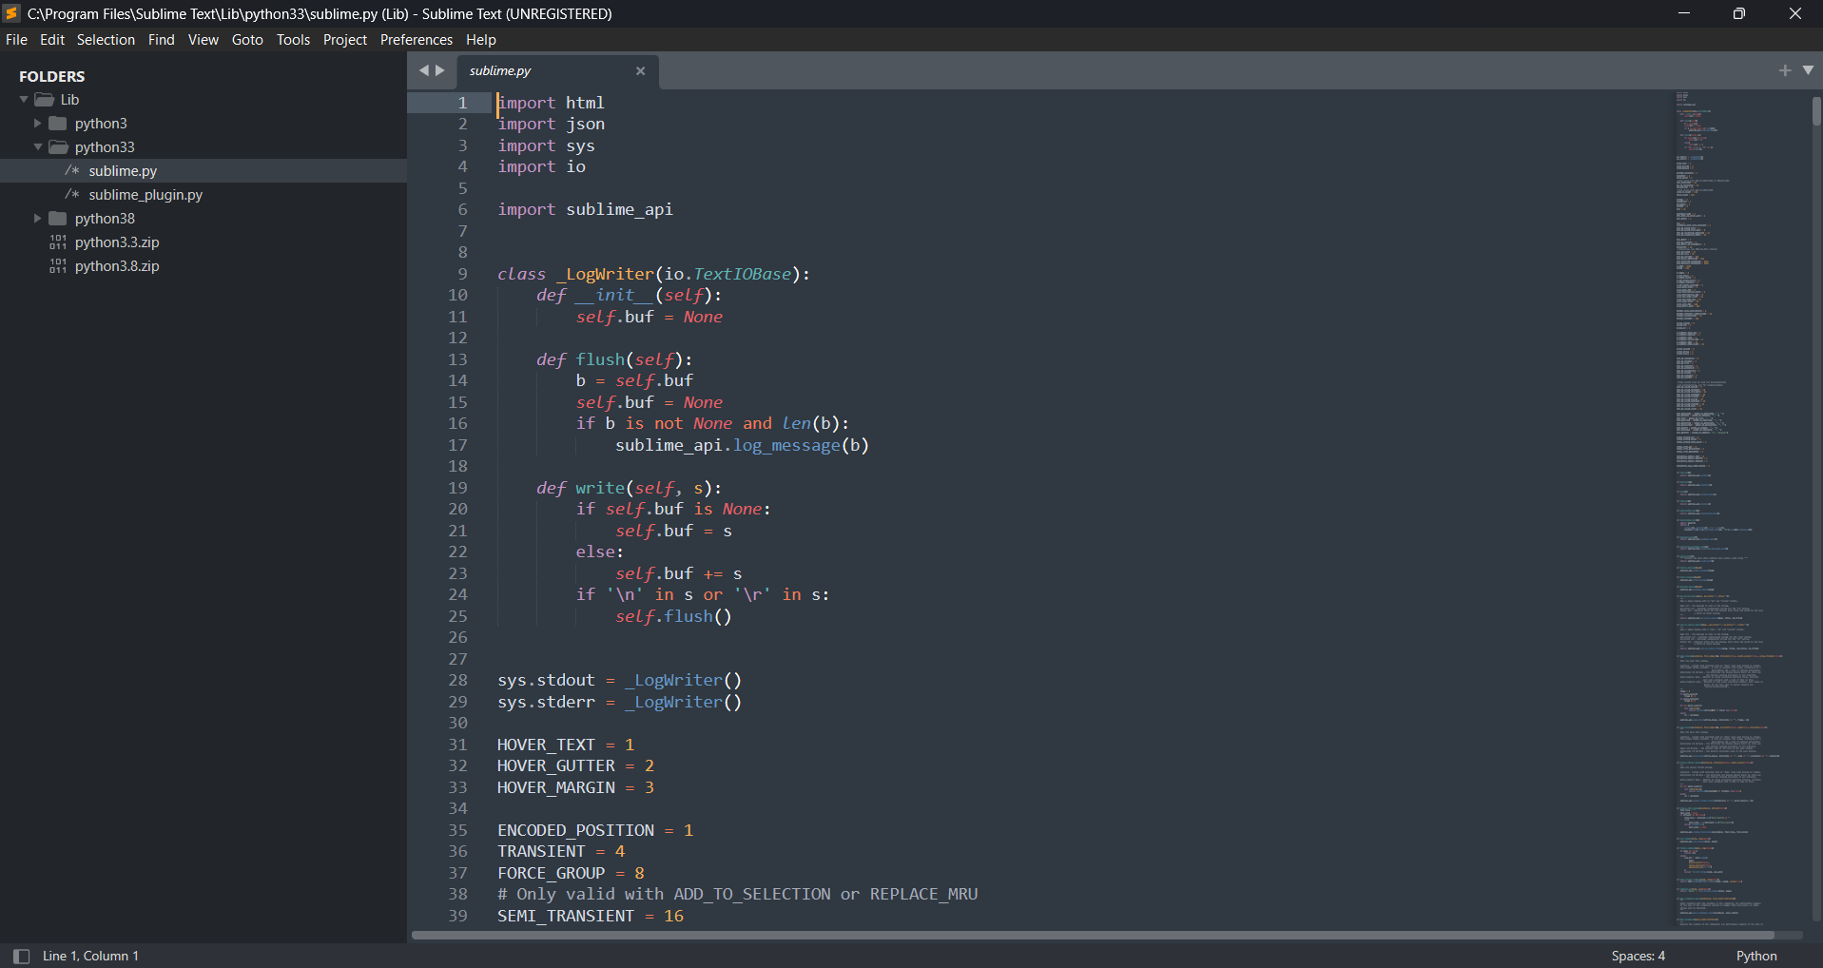Select the python3.8.zip archive icon in the sidebar
1823x968 pixels.
57,266
